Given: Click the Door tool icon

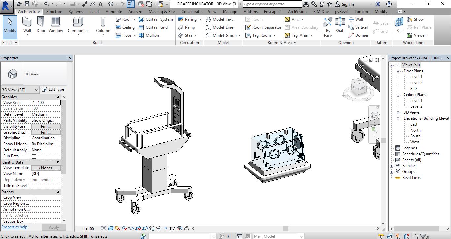Looking at the screenshot, I should 41,25.
